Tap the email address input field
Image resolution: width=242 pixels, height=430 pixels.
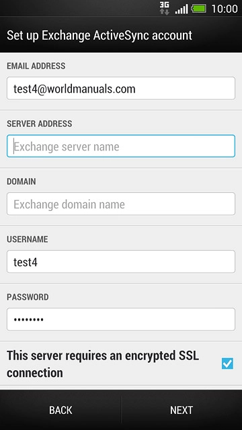tap(121, 88)
